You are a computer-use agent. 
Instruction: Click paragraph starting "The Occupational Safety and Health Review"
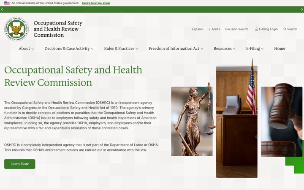click(x=81, y=115)
